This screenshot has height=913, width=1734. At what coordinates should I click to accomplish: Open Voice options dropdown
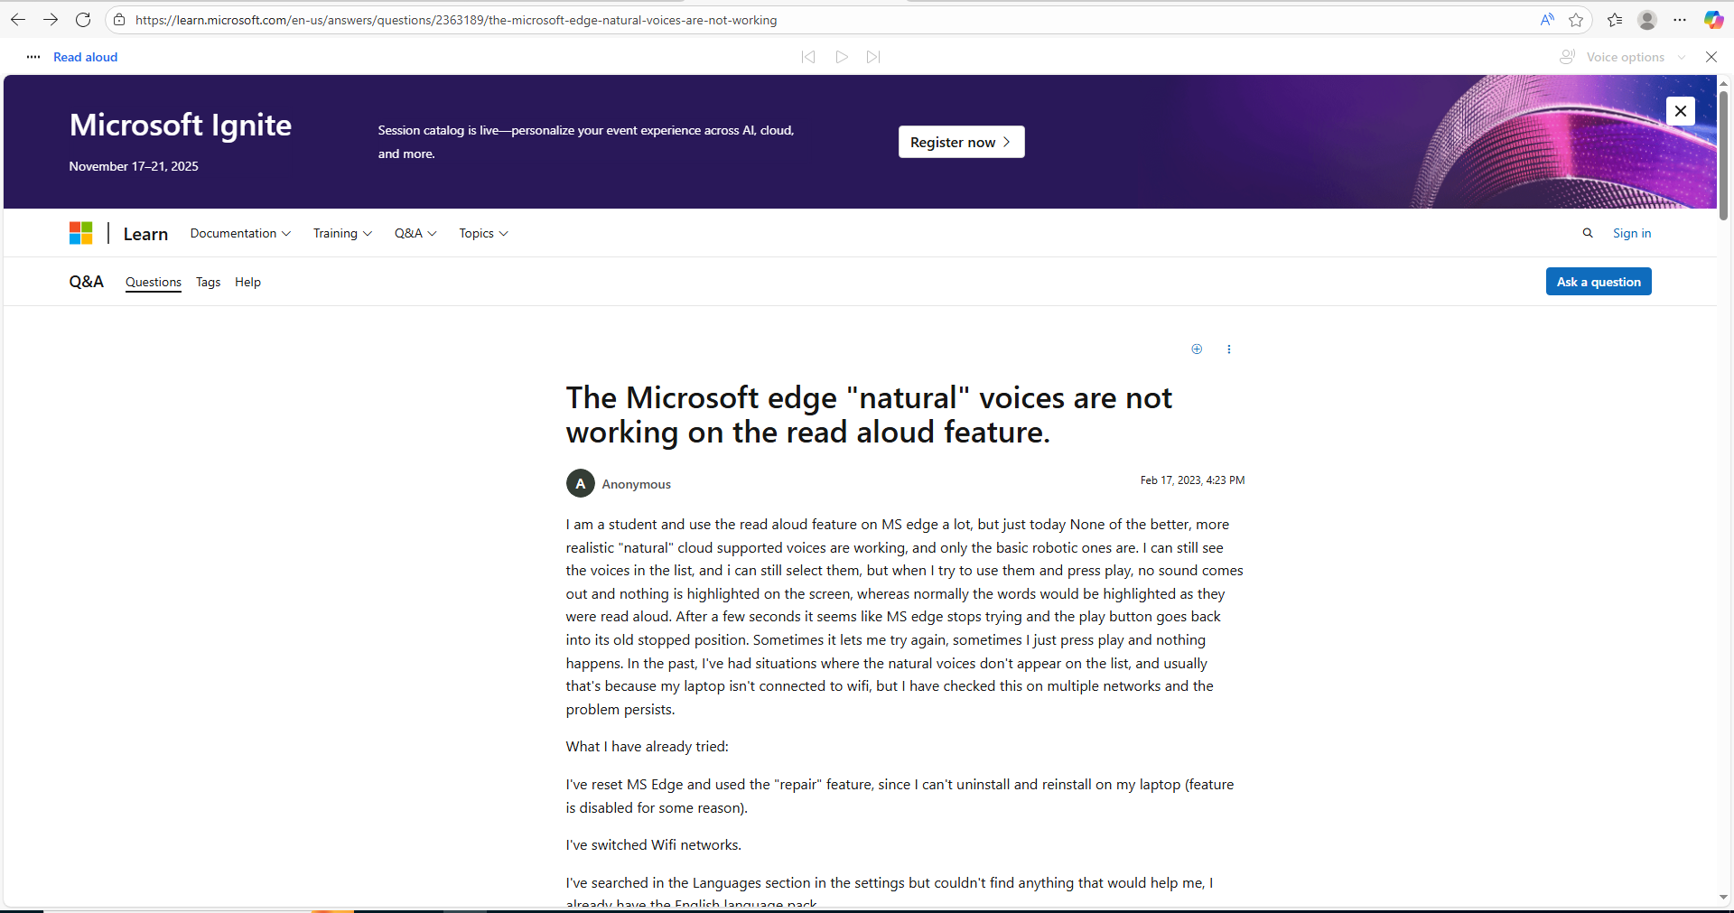[x=1623, y=57]
